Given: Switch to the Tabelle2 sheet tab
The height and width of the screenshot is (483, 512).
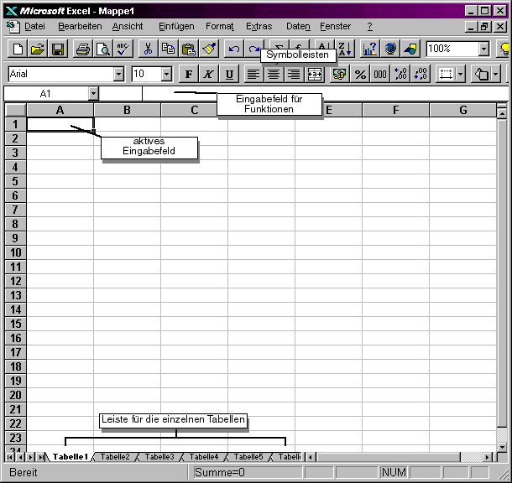Looking at the screenshot, I should 115,457.
